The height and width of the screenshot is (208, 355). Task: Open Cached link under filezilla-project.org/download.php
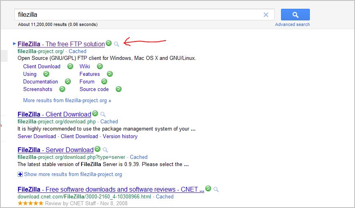pos(109,121)
